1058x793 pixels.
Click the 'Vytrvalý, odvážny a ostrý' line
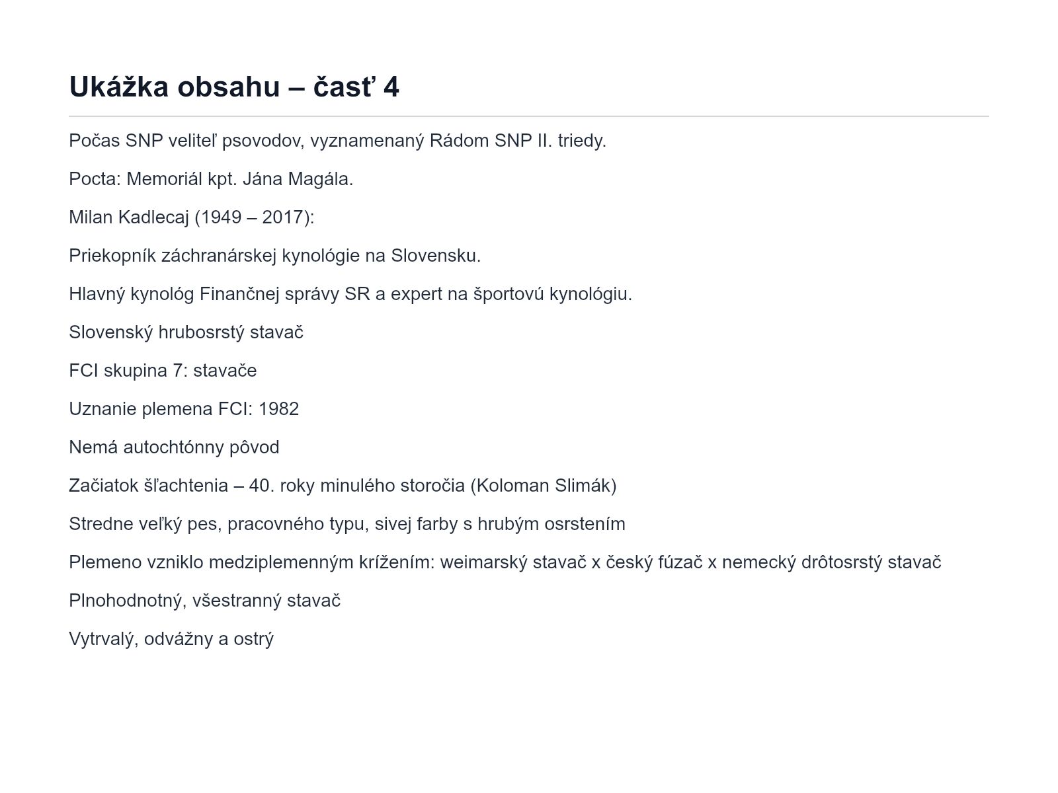(x=171, y=639)
